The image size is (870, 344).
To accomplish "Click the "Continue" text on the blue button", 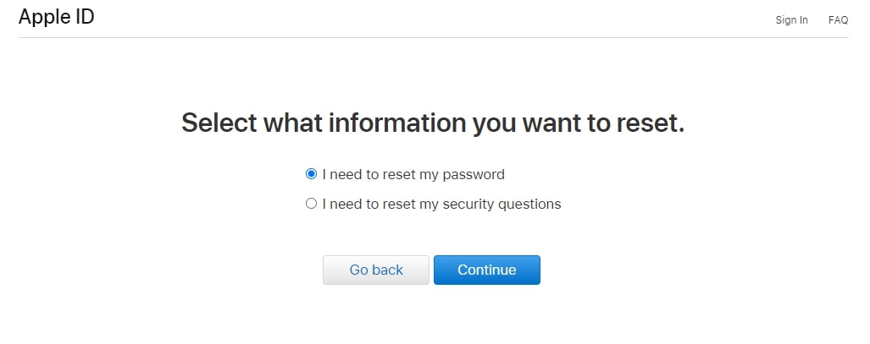I will pos(486,270).
